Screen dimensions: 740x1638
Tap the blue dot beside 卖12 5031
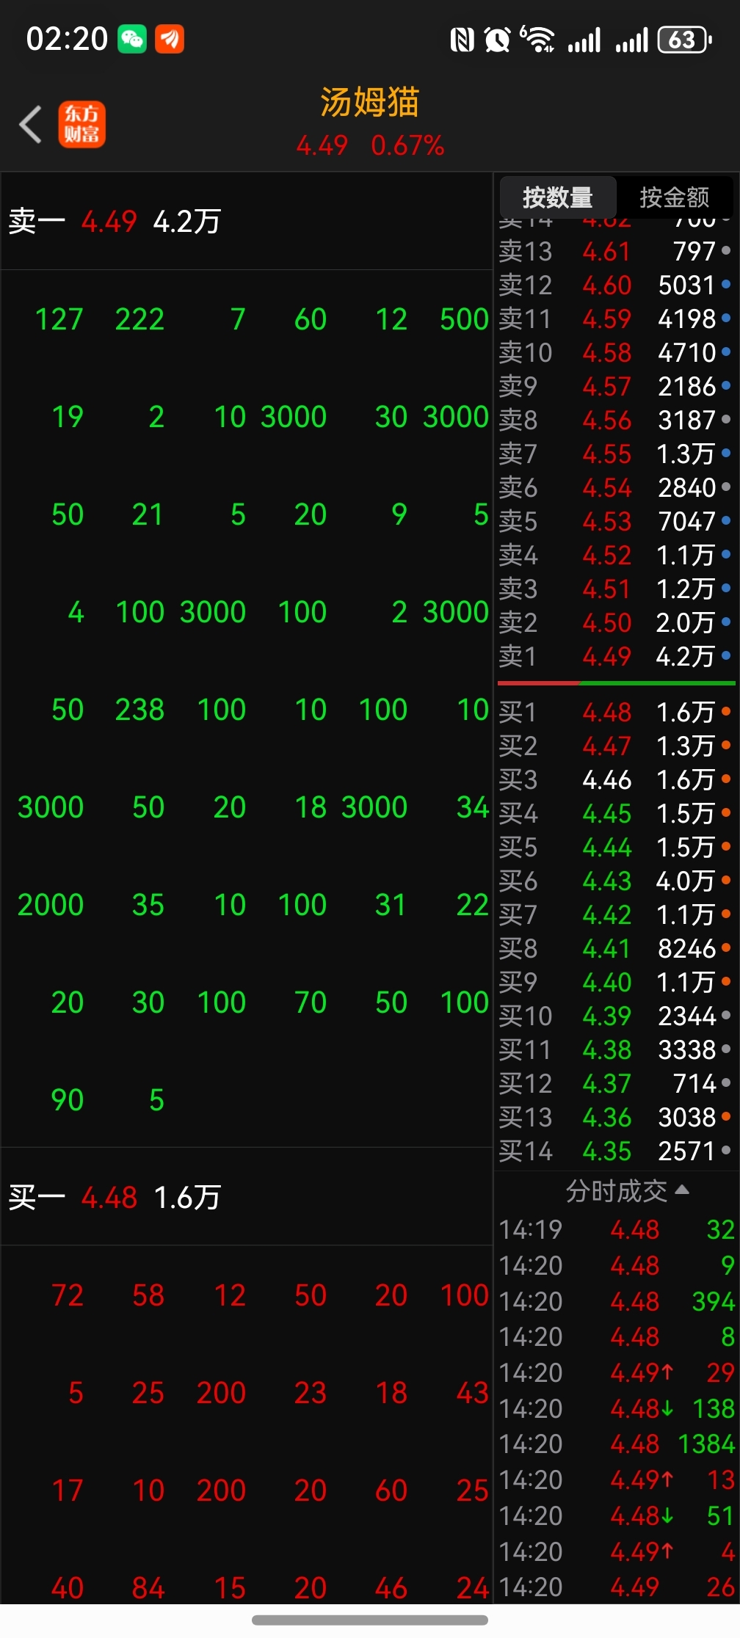(726, 284)
